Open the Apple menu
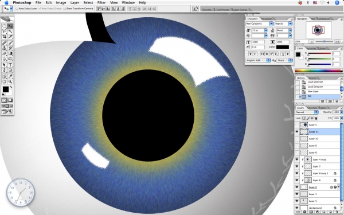Image resolution: width=344 pixels, height=215 pixels. (x=6, y=3)
